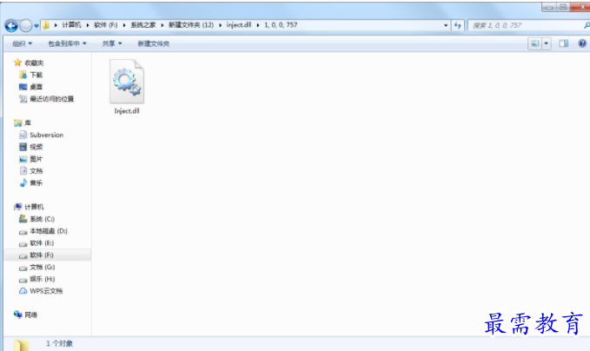Toggle the preview pane button
Viewport: 590px width, 351px height.
[x=564, y=43]
